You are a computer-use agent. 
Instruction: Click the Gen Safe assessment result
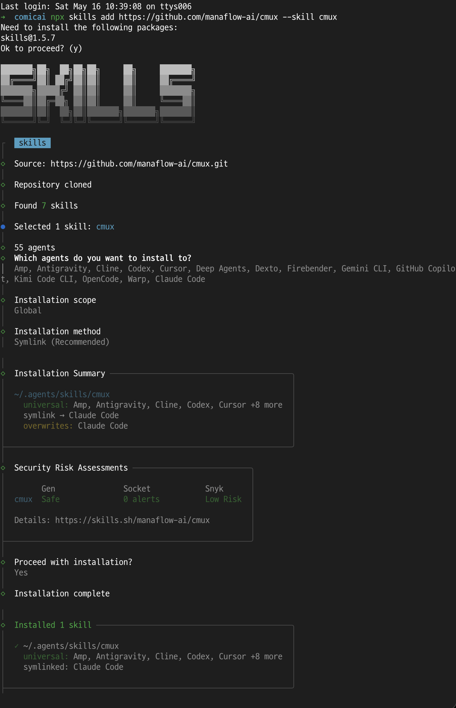(51, 499)
